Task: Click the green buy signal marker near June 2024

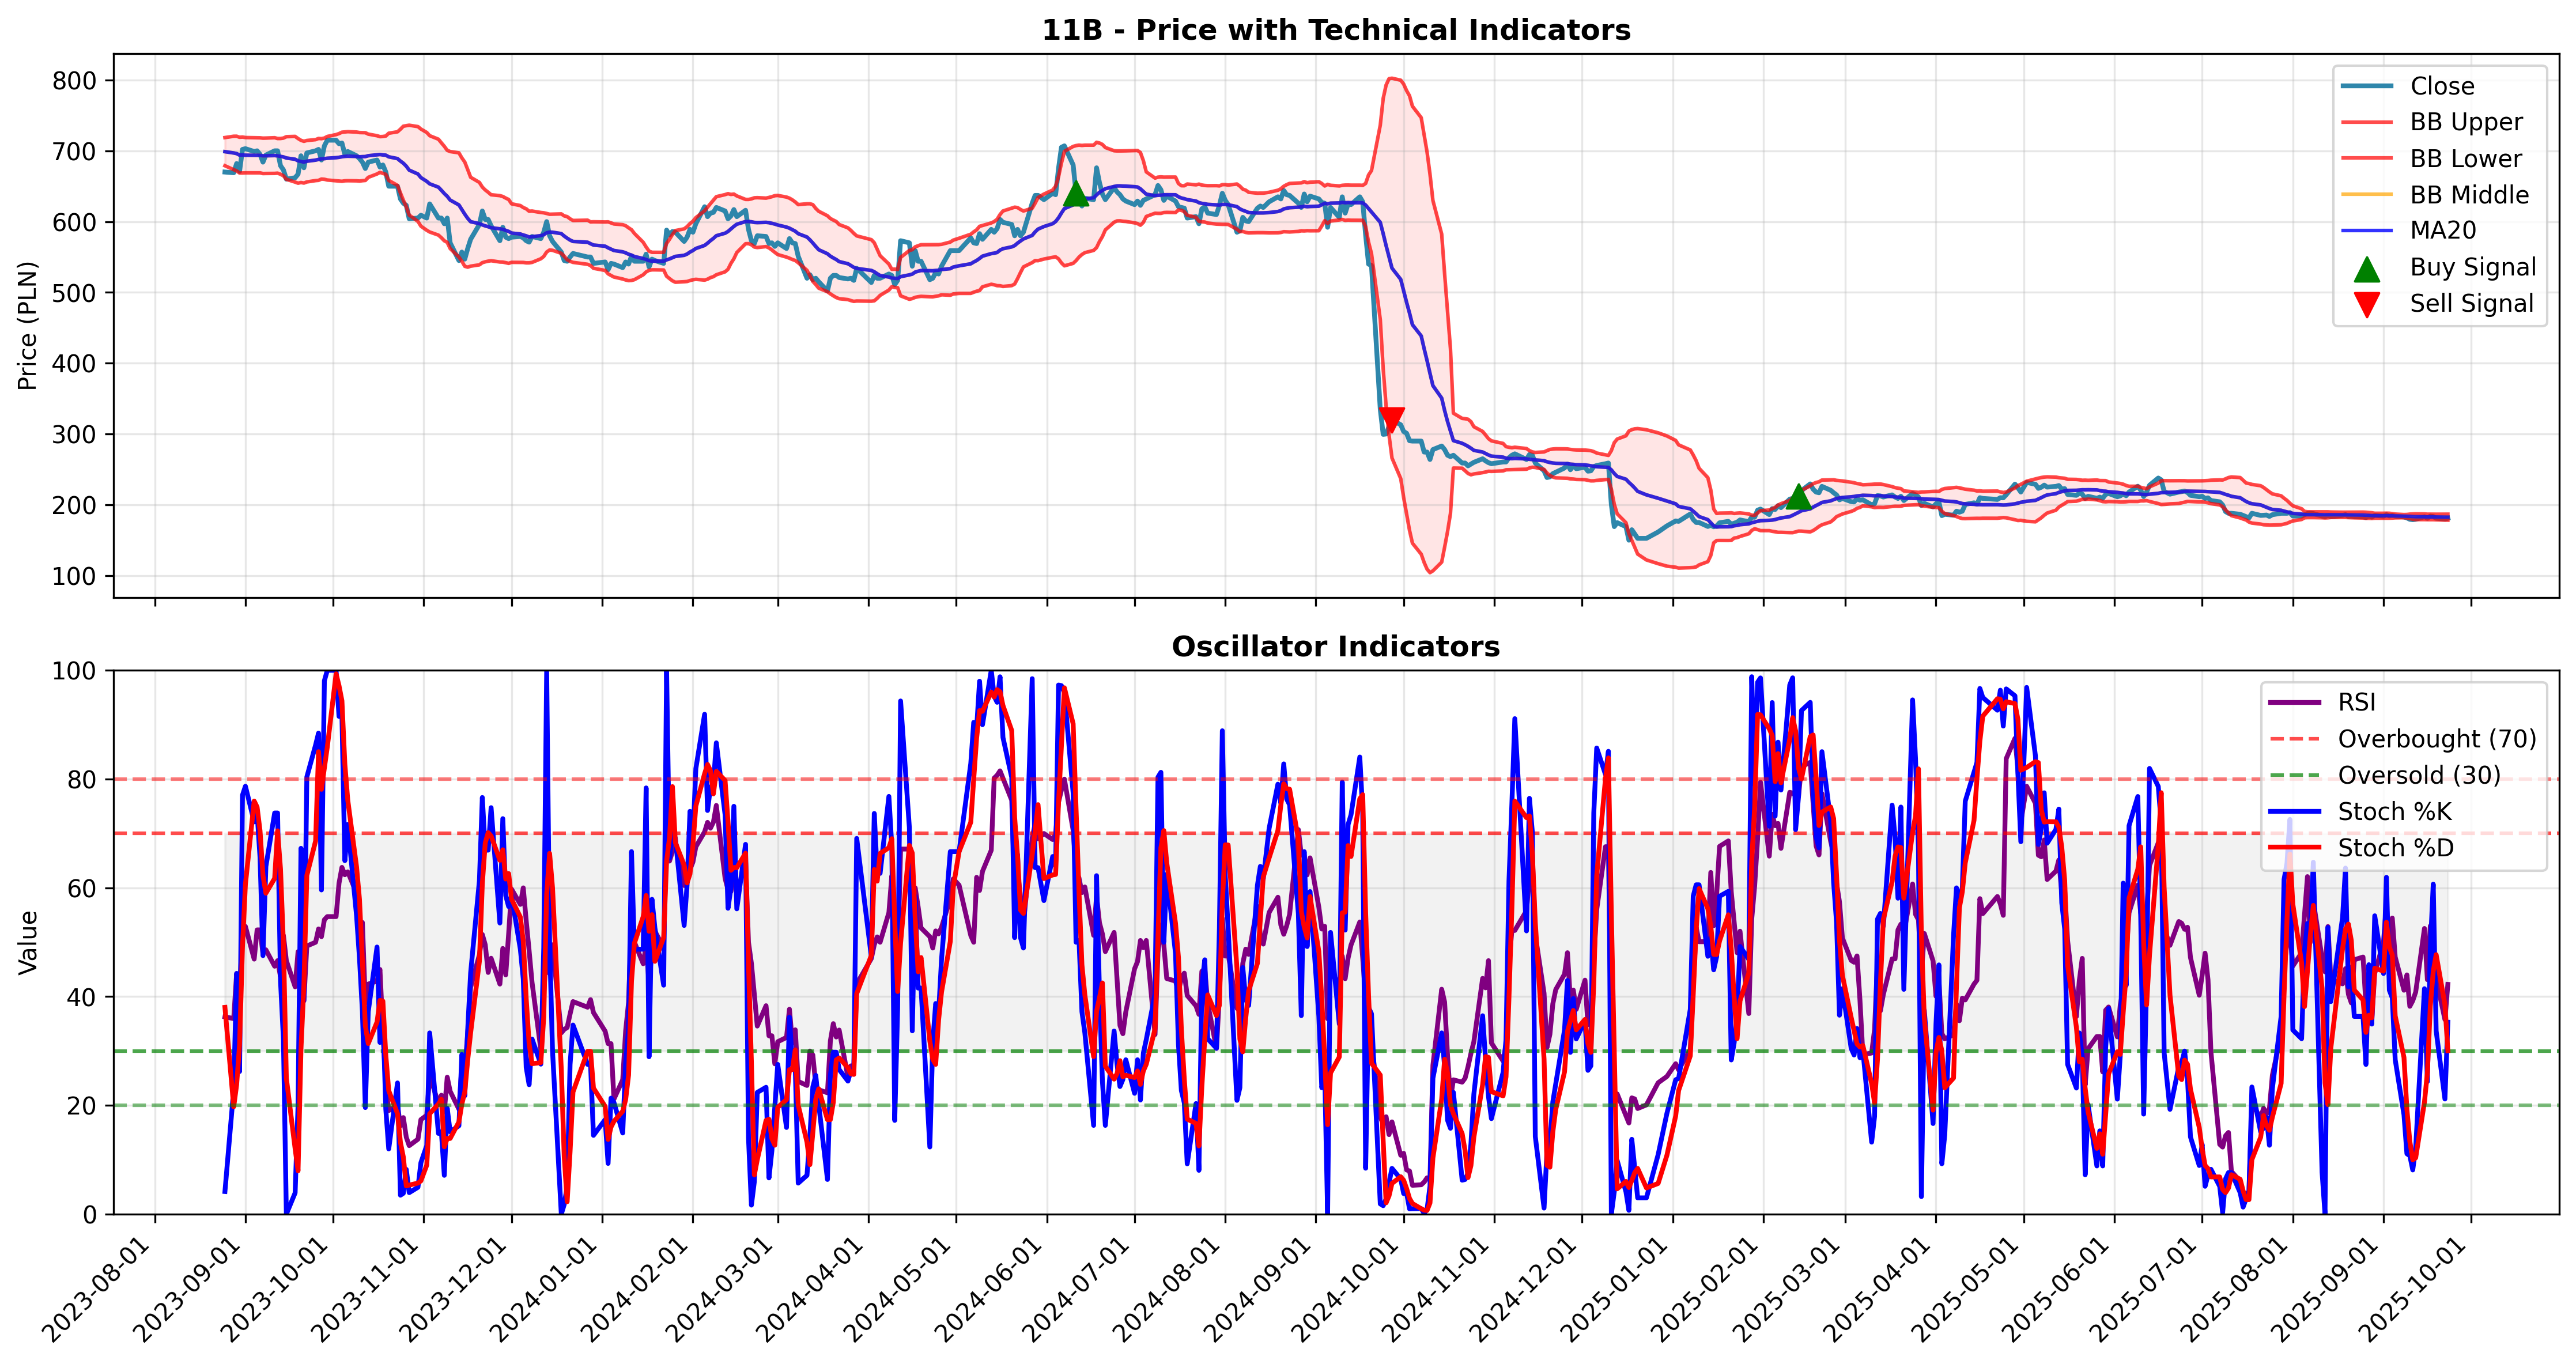Action: [1075, 193]
